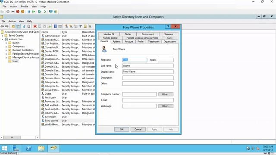Screen dimensions: 276x155
Task: Click the Add to group icon at toolbar end
Action: click(x=90, y=26)
